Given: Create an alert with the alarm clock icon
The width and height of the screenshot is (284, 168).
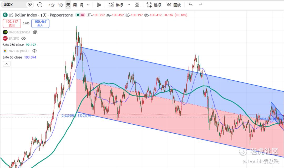Looking at the screenshot, I should pos(149,5).
